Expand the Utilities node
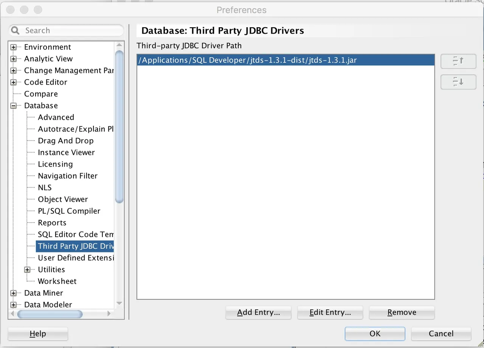Image resolution: width=484 pixels, height=348 pixels. pos(27,270)
